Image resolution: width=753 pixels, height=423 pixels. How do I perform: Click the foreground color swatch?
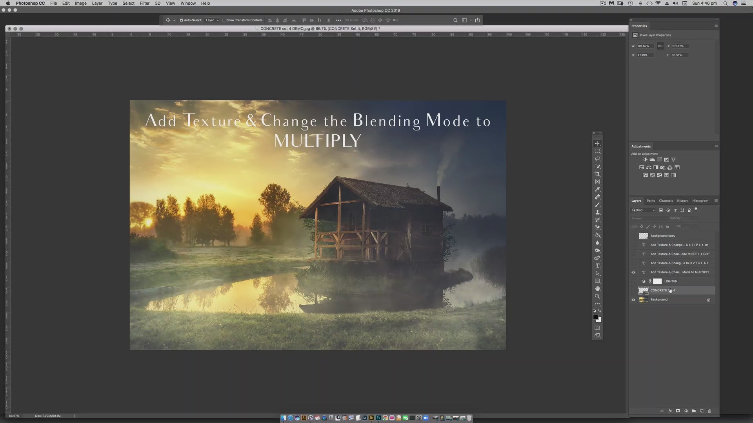(595, 316)
